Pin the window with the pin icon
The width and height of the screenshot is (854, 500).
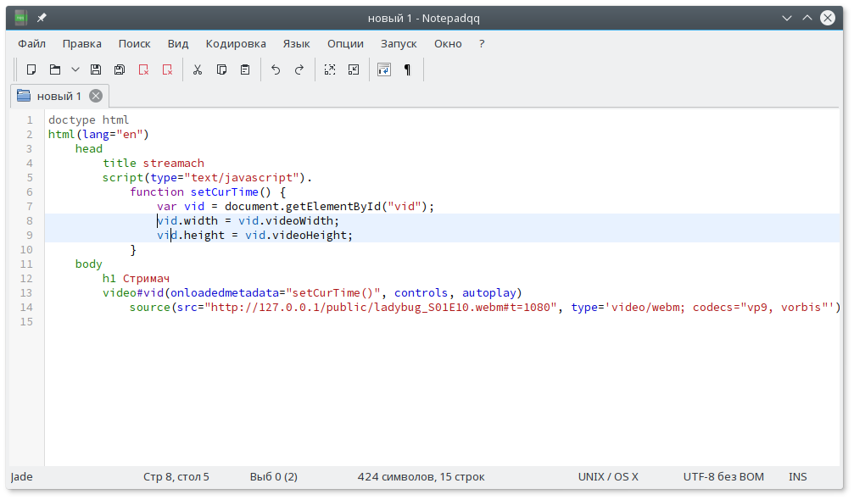click(42, 18)
